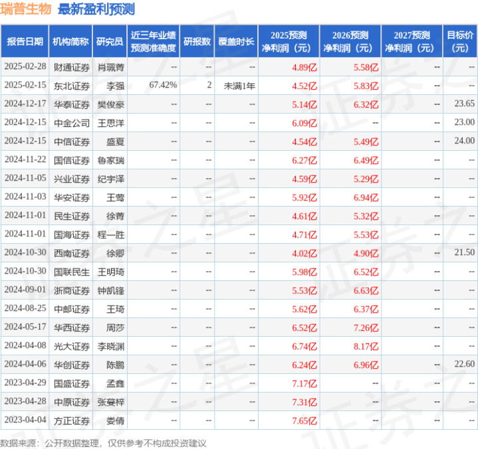Click the 2027预测净利润 column header
This screenshot has width=478, height=449.
click(x=412, y=41)
